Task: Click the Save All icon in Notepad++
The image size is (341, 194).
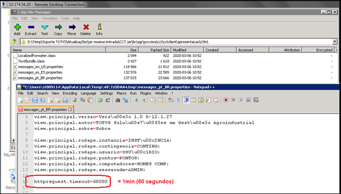Action: 42,100
